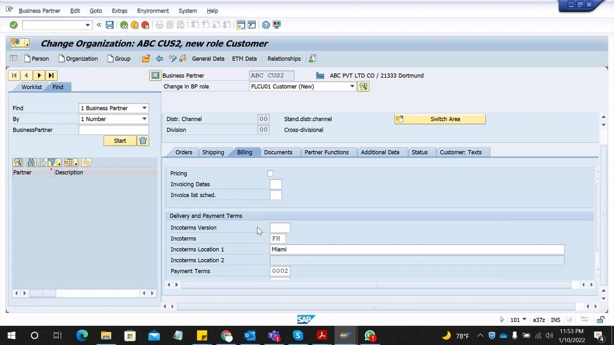Click the Incoterms Location 1 Miami field

[417, 249]
